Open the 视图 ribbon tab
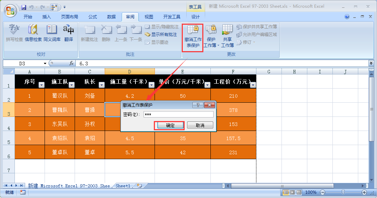The height and width of the screenshot is (198, 377). (149, 17)
